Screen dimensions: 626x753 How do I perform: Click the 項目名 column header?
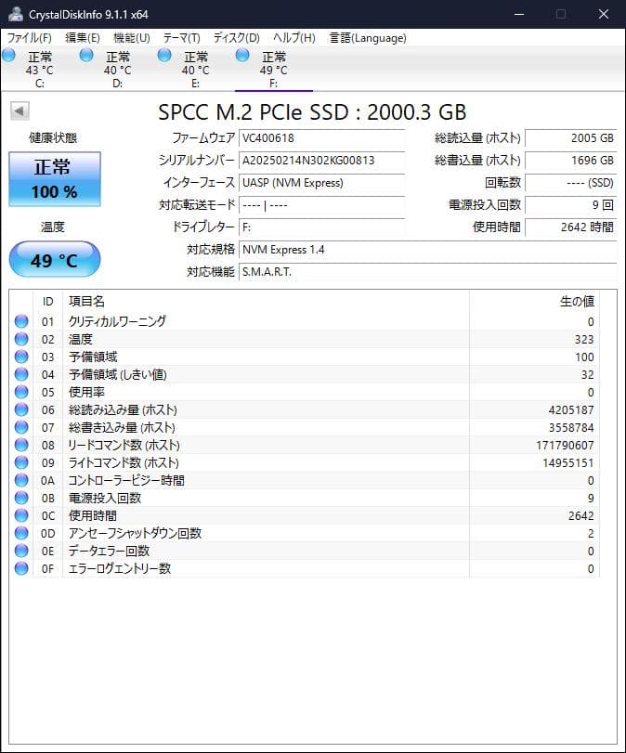pyautogui.click(x=266, y=302)
